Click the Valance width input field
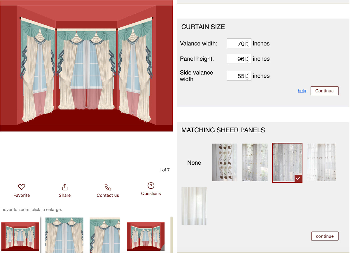Viewport: 350px width, 253px height. [236, 44]
